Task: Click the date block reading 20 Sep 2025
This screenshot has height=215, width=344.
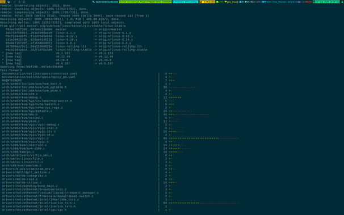Action: (326, 2)
